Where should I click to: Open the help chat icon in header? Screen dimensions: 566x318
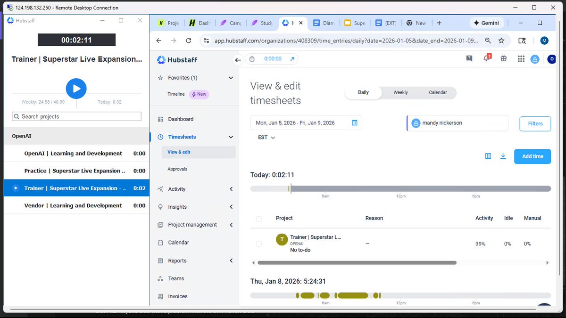[469, 59]
